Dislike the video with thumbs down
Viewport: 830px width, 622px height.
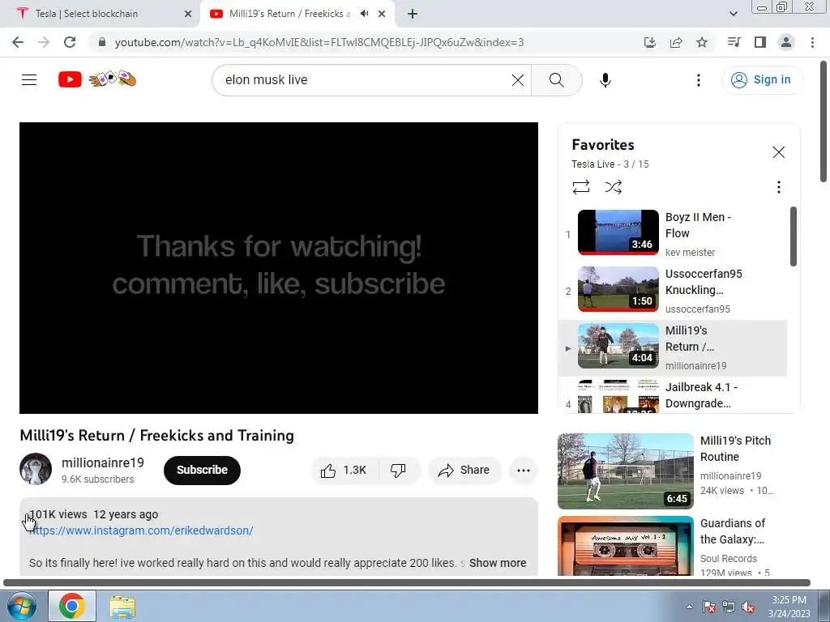pyautogui.click(x=398, y=471)
